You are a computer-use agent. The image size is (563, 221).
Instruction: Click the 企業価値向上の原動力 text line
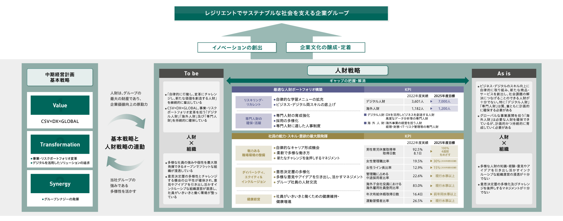pos(129,104)
